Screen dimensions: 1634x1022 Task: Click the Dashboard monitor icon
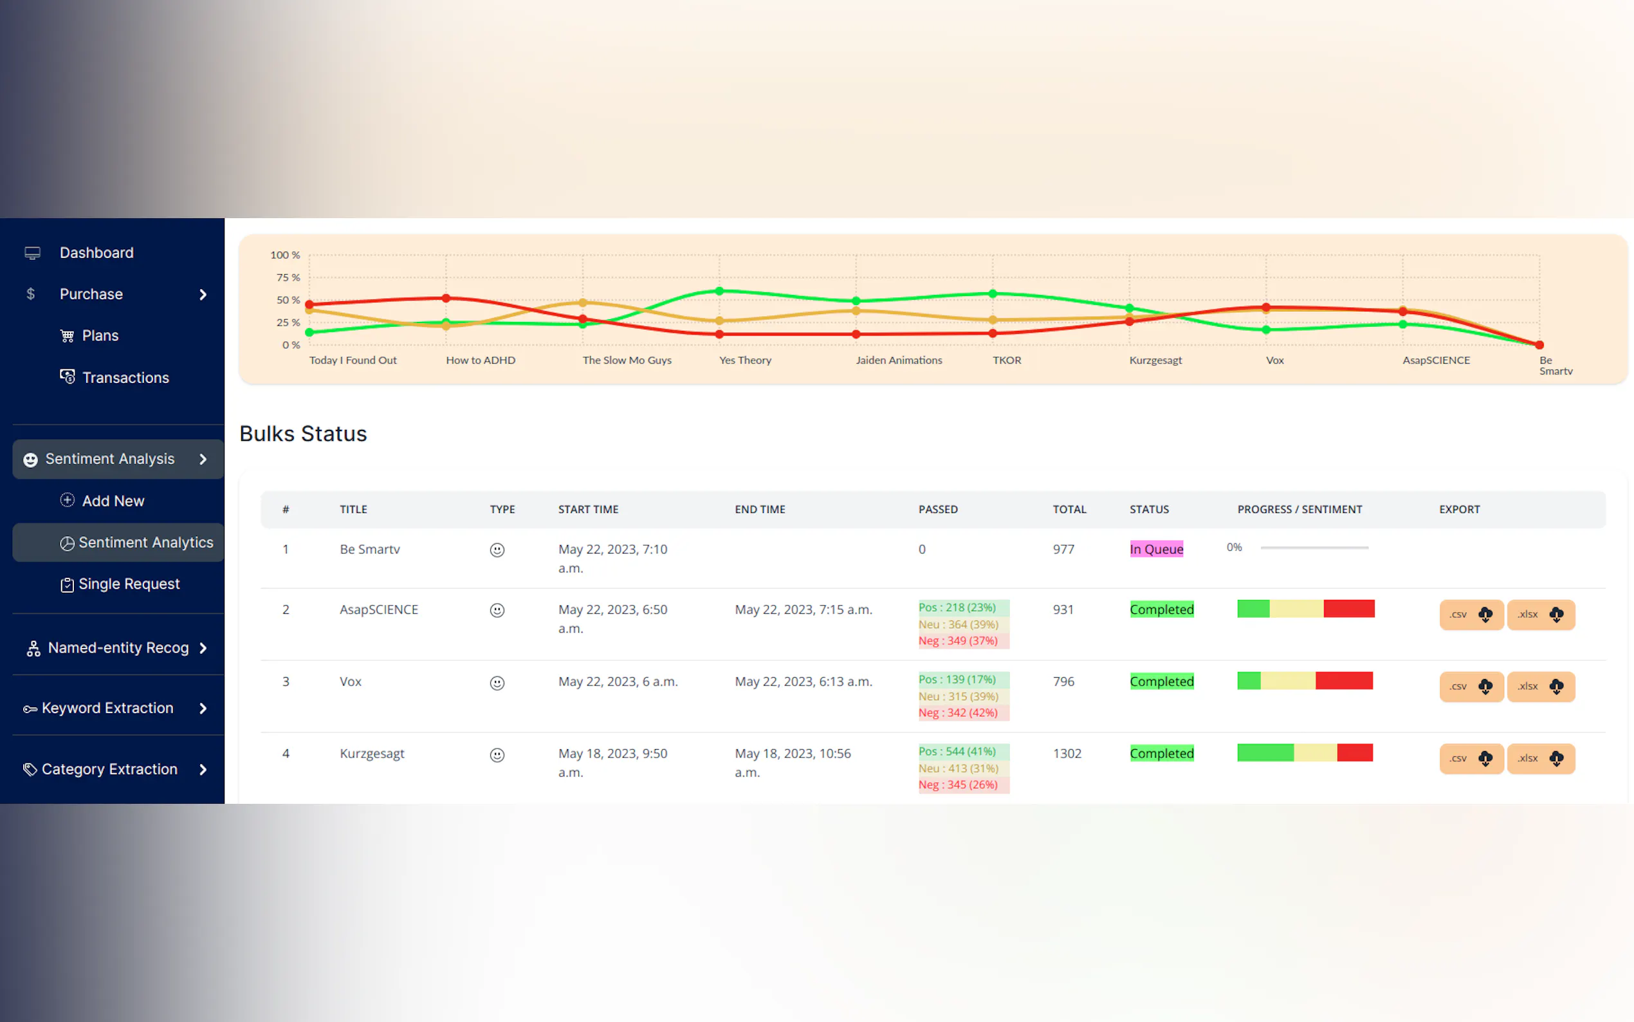(x=32, y=253)
